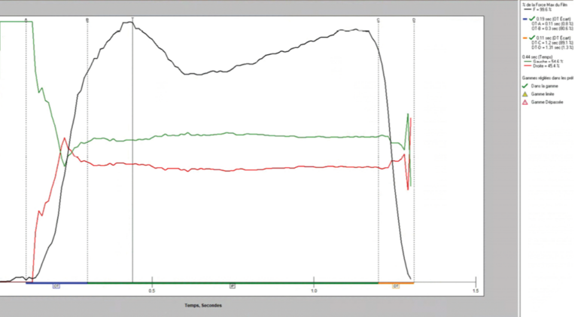
Task: Click the 'OT-D = 1.31 sec' value
Action: [x=552, y=47]
